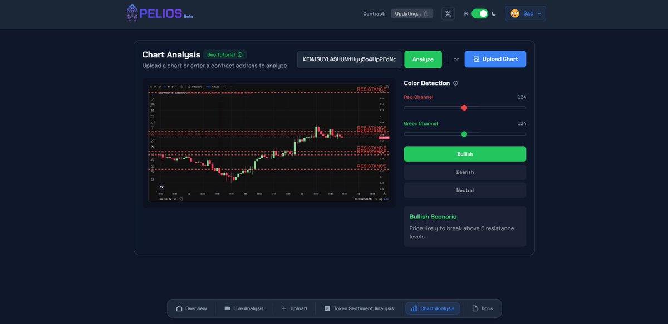Click the 'Upload a chart or enter' subtitle

pos(215,66)
